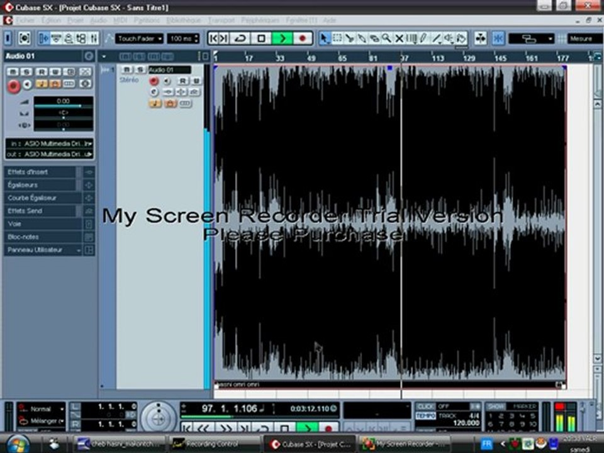Mute the track in track list
Screen dimensions: 604x453
[x=126, y=70]
